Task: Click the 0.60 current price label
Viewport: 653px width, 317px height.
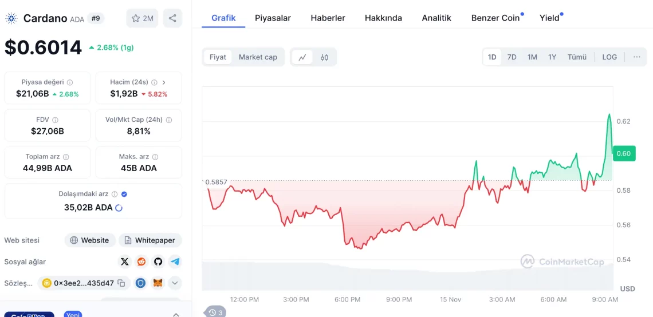Action: coord(624,153)
